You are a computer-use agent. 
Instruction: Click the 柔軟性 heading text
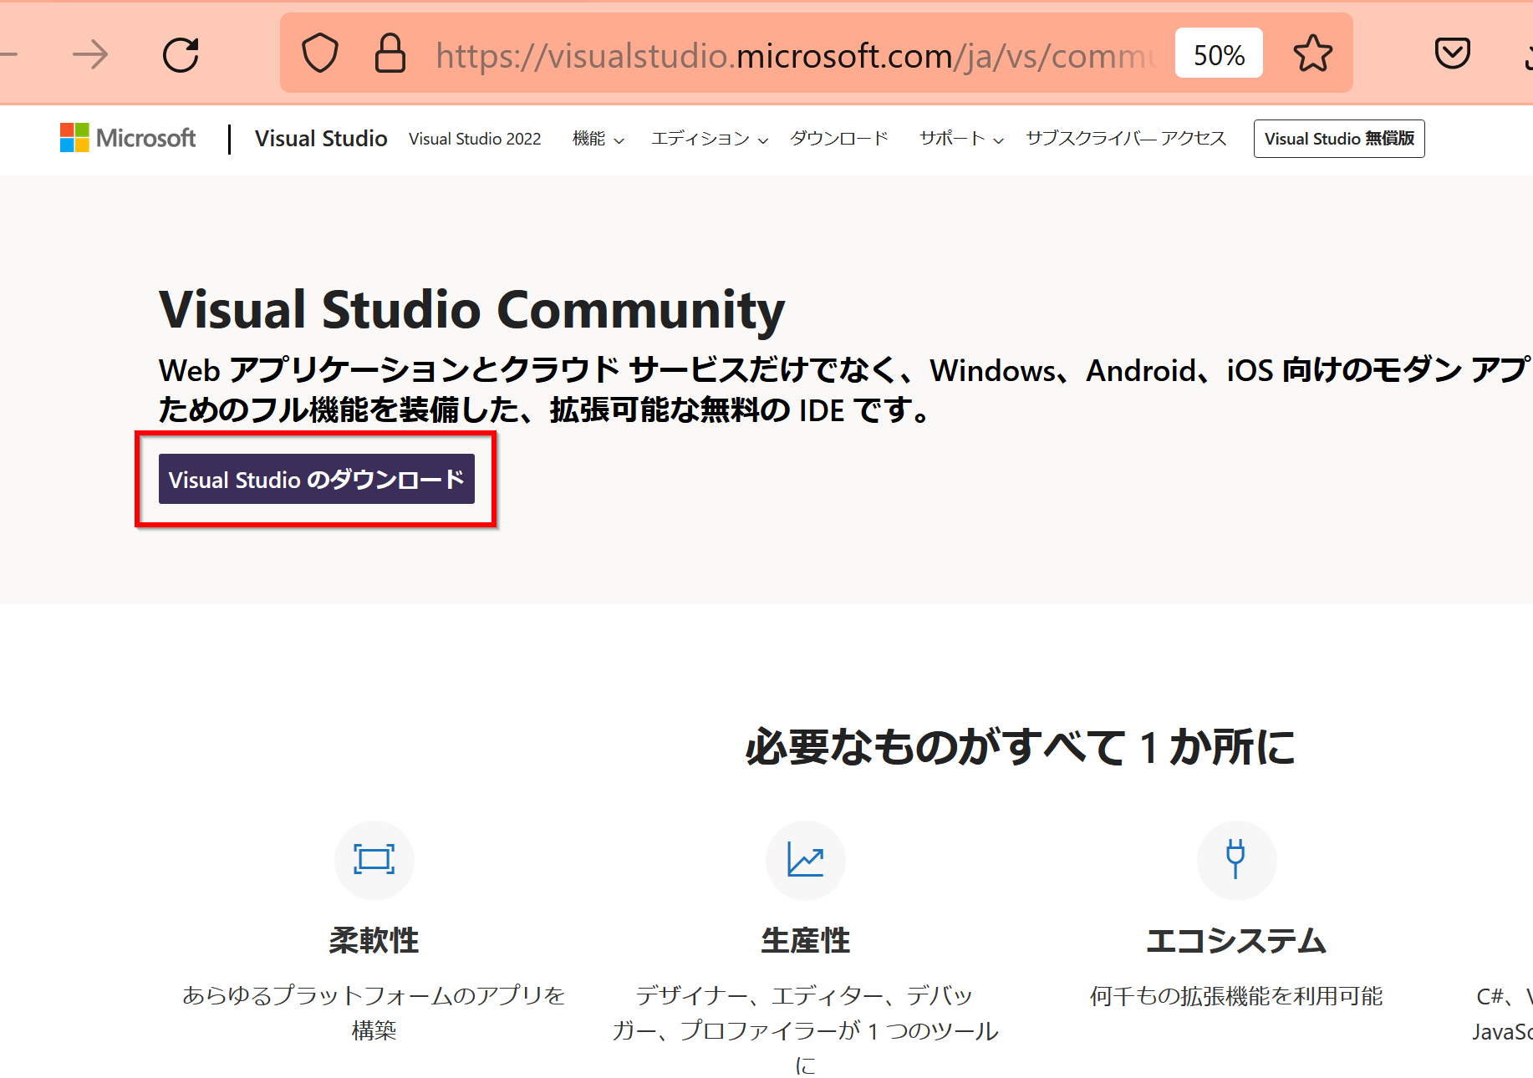tap(374, 941)
